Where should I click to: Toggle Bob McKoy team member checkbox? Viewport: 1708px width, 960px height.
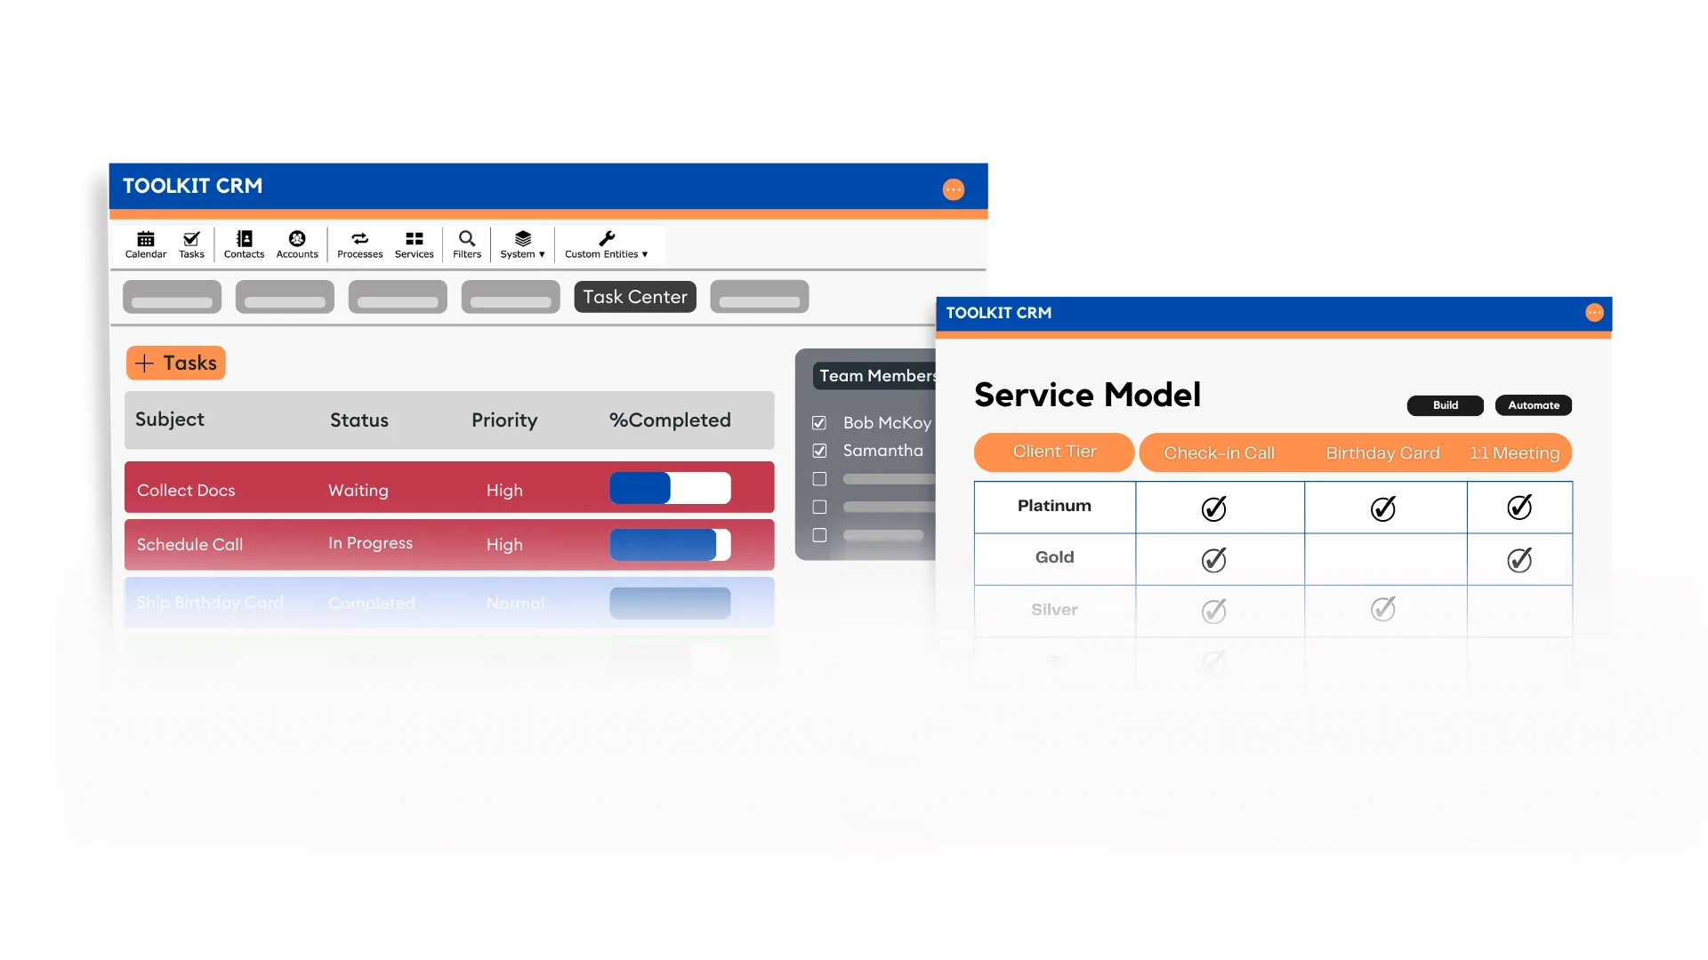coord(820,422)
